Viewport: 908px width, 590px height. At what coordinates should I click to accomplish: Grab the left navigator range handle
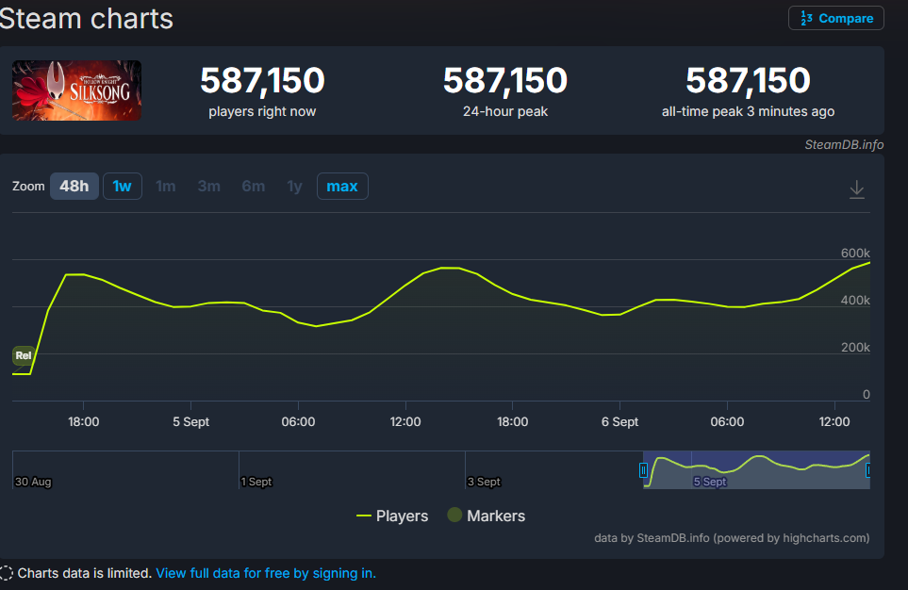click(643, 470)
